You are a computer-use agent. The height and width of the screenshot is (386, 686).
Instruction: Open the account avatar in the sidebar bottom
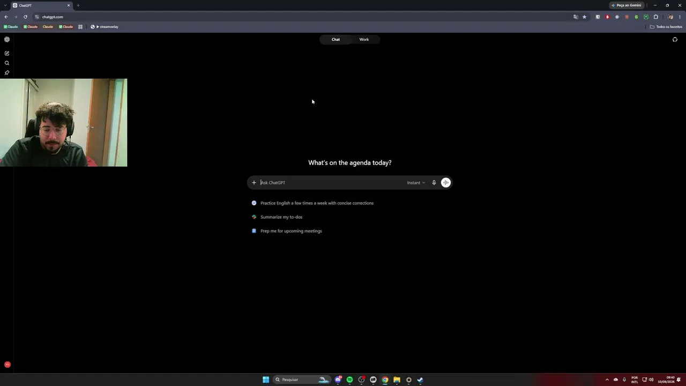point(7,365)
